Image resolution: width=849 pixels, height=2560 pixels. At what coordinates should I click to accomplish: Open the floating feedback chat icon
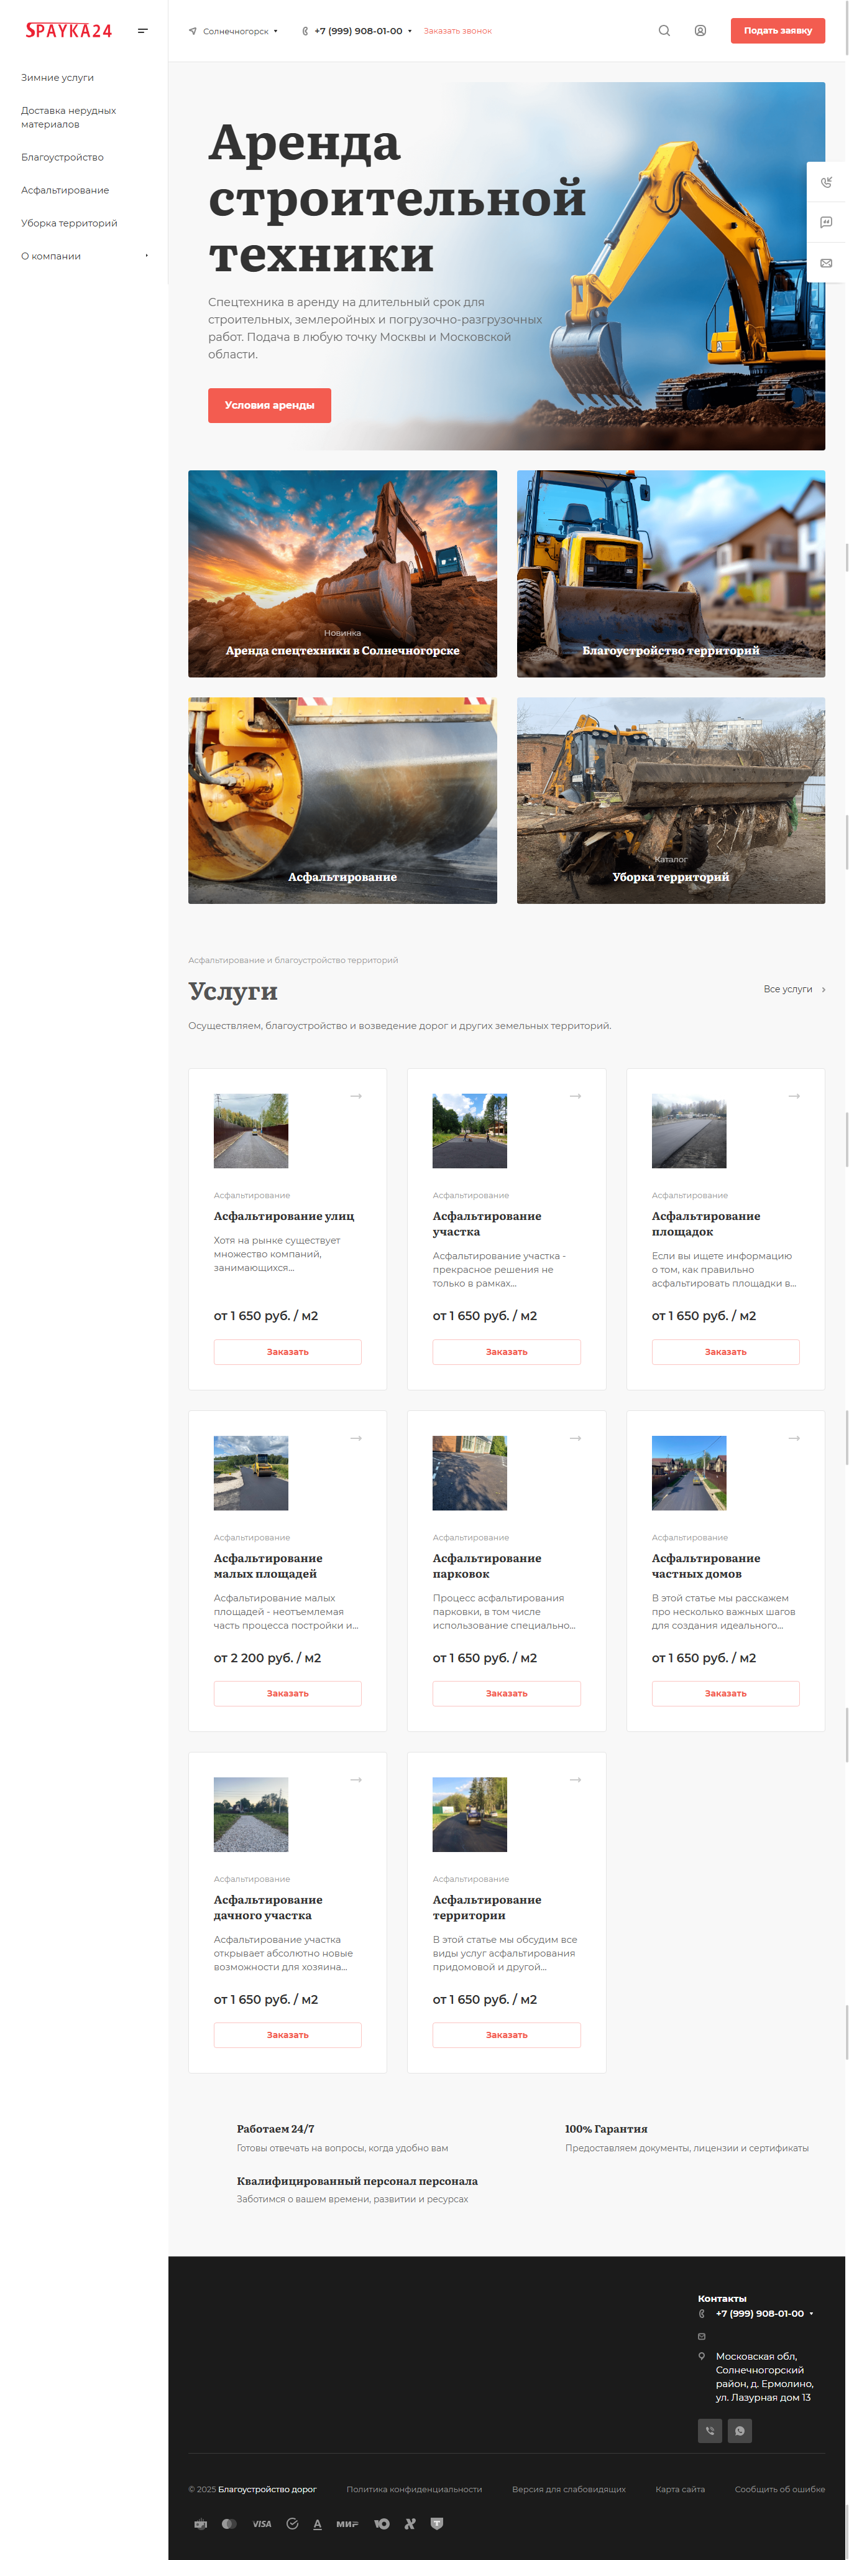tap(826, 223)
